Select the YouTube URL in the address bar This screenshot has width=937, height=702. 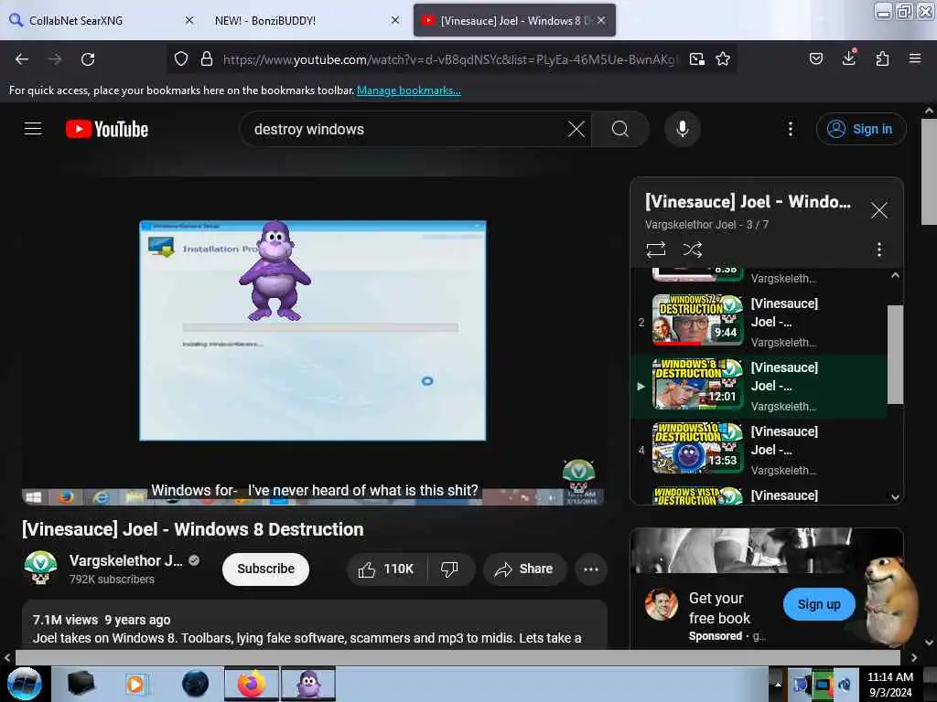[450, 59]
